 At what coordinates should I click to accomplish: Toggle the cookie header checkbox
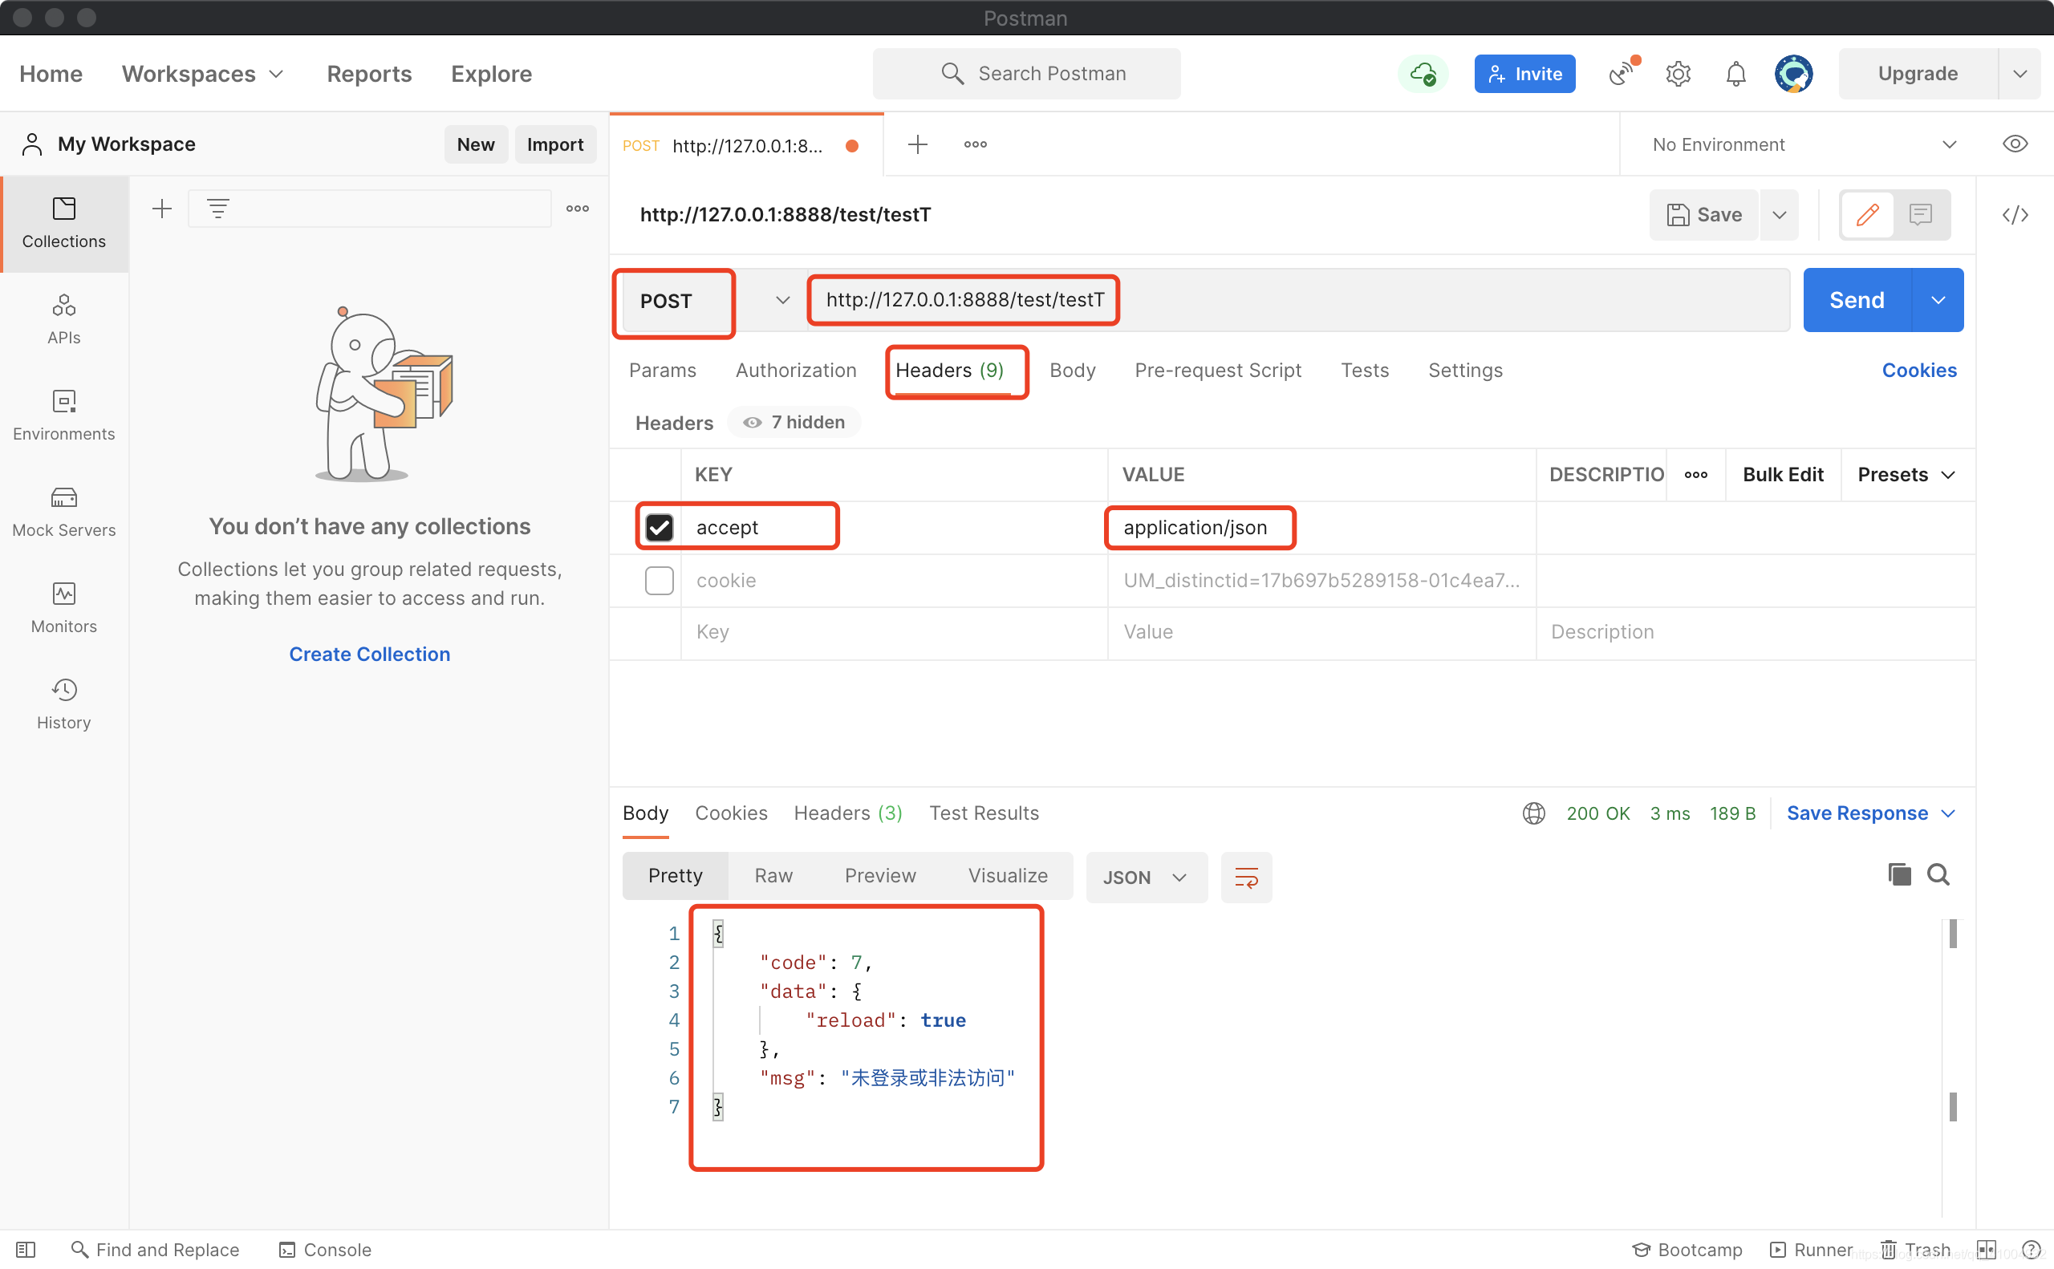point(659,579)
